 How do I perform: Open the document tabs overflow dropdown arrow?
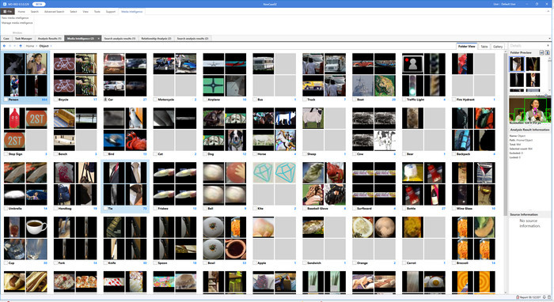[549, 38]
